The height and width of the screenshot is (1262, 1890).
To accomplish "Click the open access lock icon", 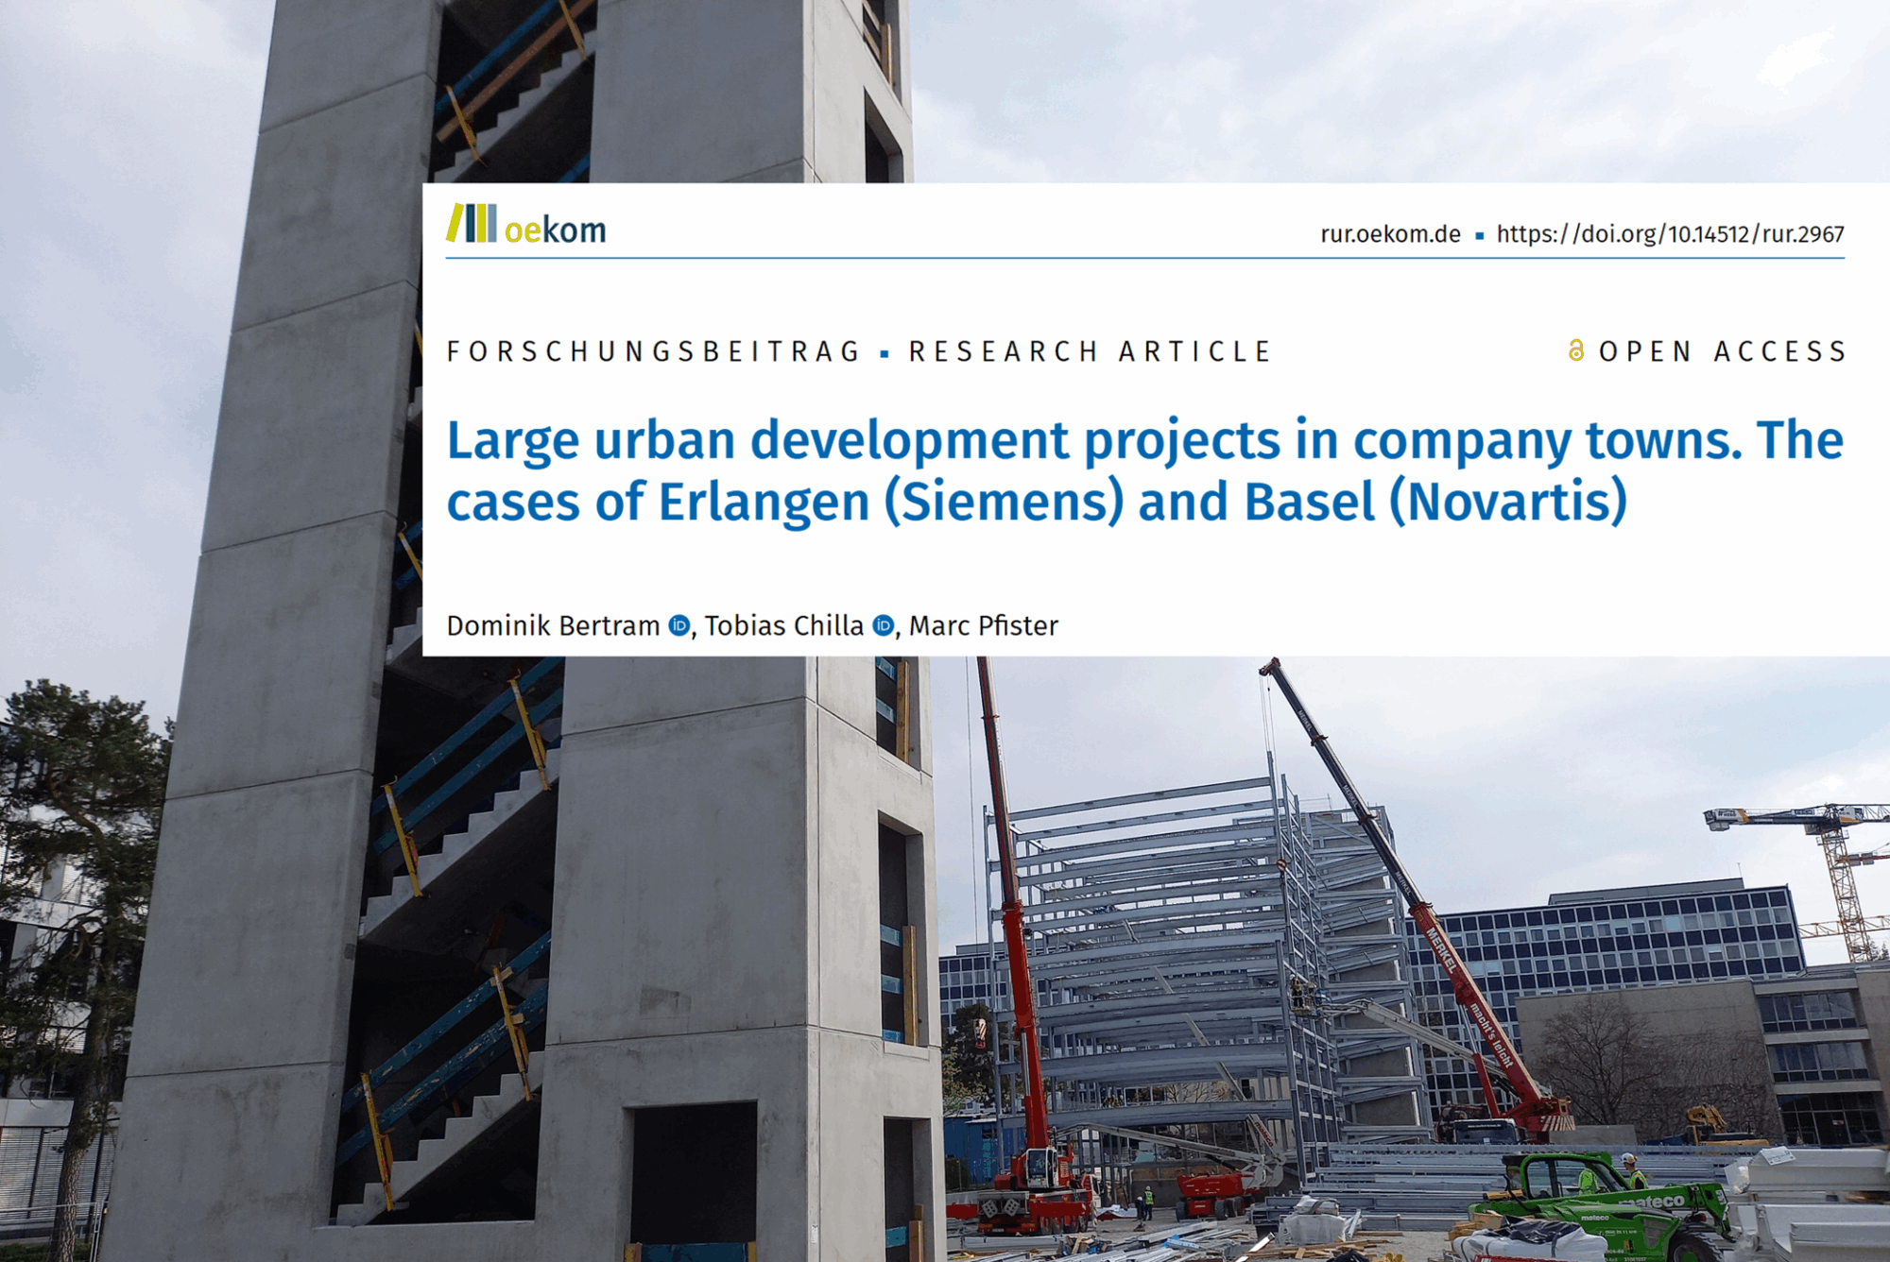I will point(1575,350).
